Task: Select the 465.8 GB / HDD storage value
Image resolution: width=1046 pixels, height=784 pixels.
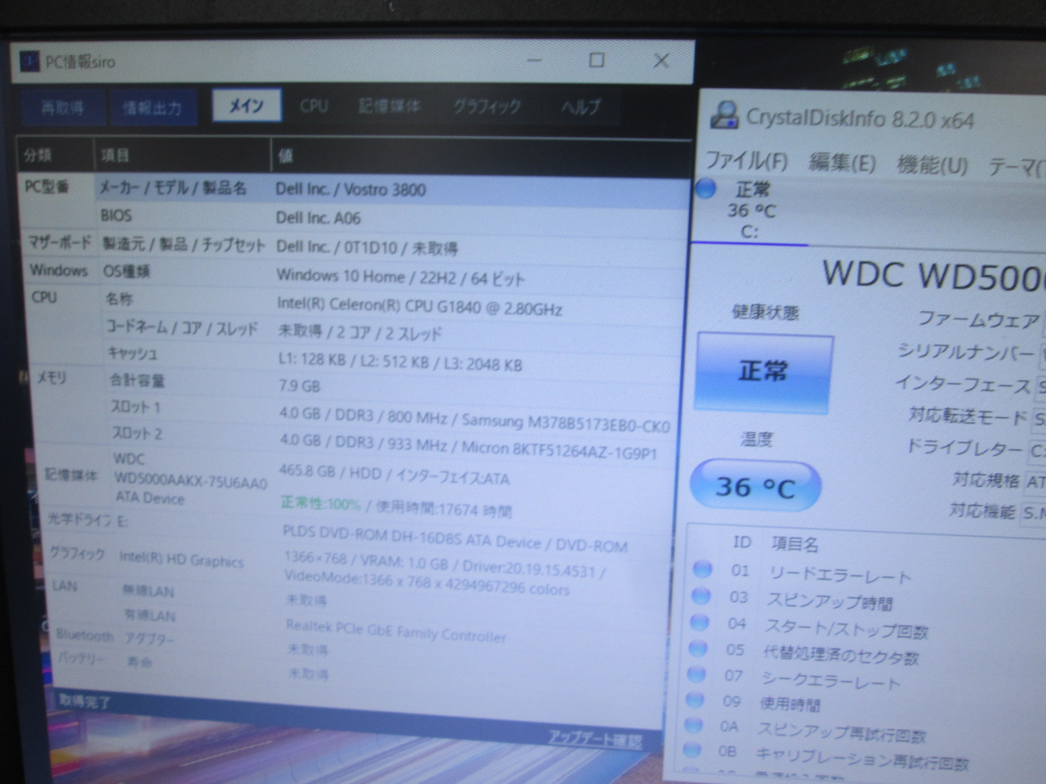Action: pyautogui.click(x=394, y=476)
